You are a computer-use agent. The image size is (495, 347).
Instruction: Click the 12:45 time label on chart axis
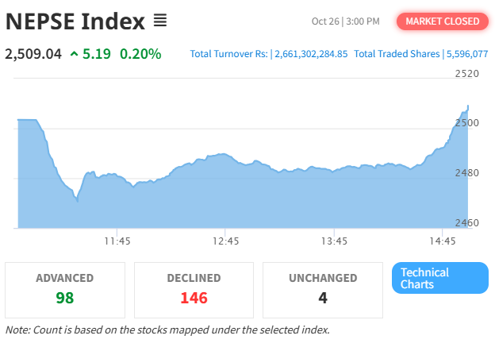click(225, 241)
